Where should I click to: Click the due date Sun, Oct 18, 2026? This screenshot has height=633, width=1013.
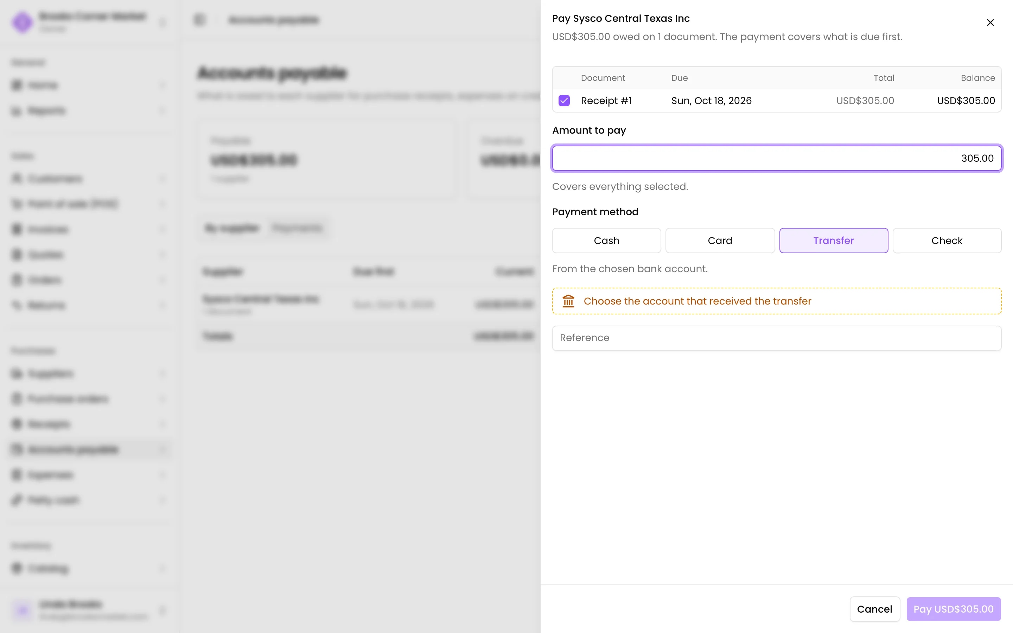point(711,101)
